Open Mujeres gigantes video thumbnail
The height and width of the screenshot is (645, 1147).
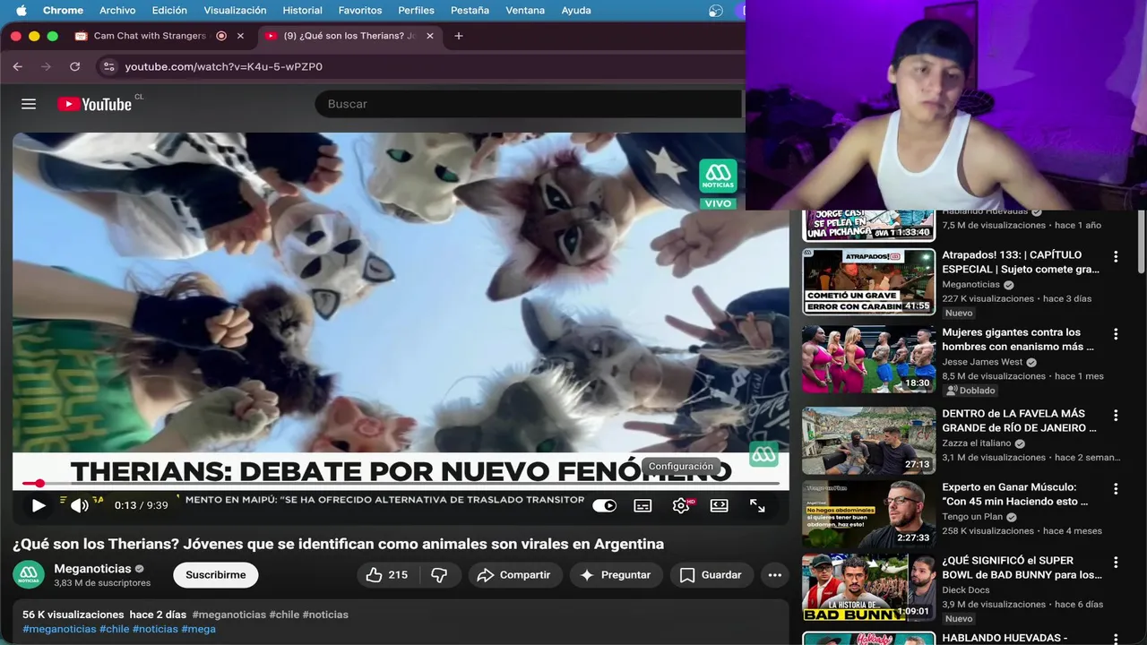(868, 358)
